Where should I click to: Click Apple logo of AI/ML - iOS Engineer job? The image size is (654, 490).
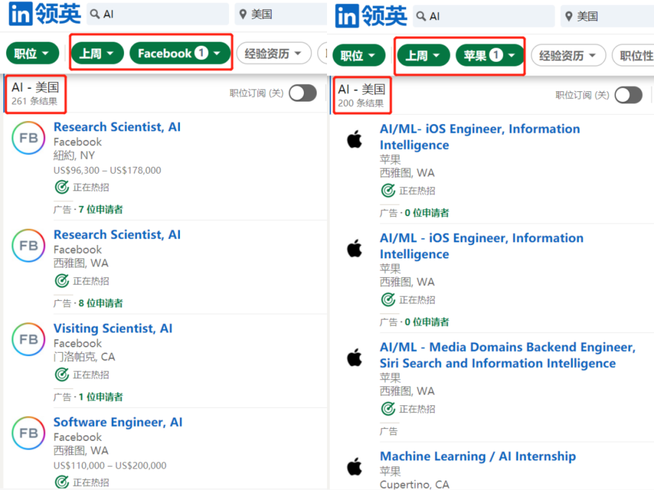coord(354,249)
